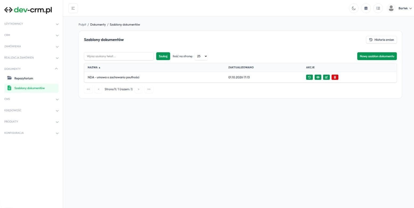Click the 01.10.2026 17:13 date cell

(239, 77)
